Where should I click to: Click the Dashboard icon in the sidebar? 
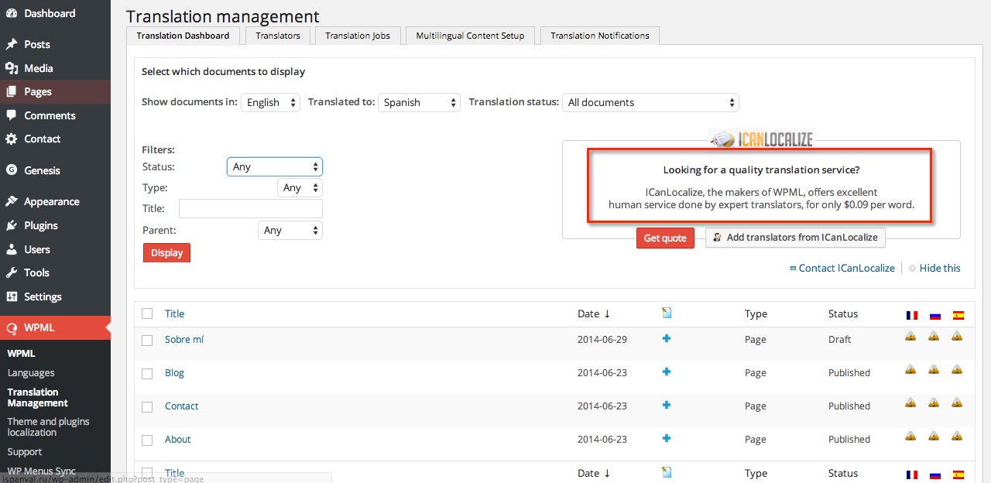tap(13, 13)
